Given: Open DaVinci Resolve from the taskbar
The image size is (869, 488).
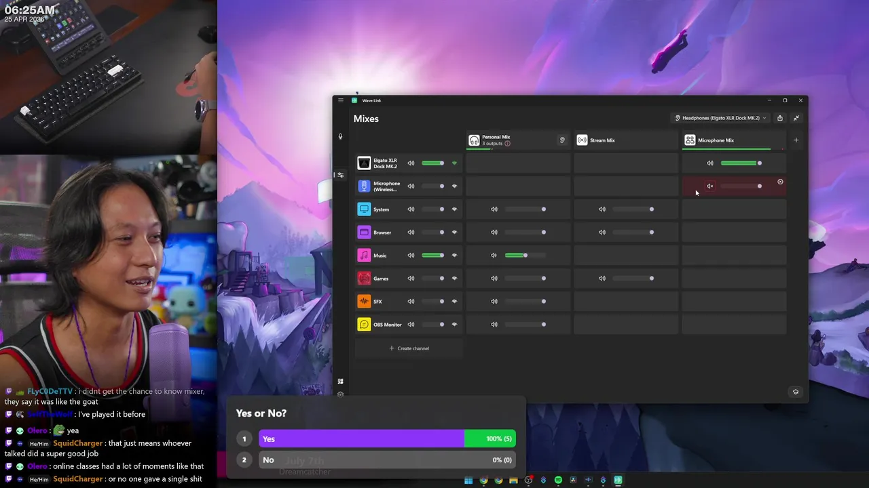Looking at the screenshot, I should pos(573,481).
